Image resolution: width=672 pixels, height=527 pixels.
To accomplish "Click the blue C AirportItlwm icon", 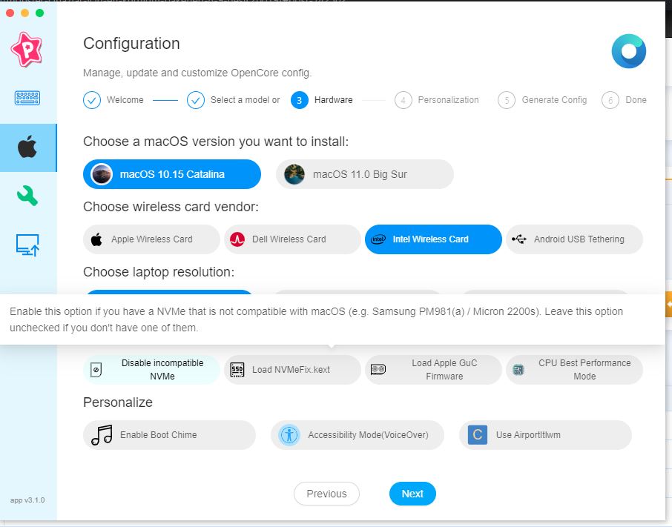I will (x=478, y=435).
